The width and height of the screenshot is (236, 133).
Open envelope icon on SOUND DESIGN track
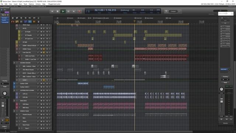38,63
